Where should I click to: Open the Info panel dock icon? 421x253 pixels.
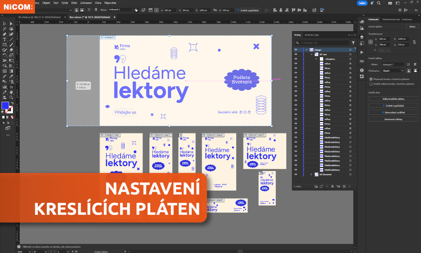(x=362, y=70)
